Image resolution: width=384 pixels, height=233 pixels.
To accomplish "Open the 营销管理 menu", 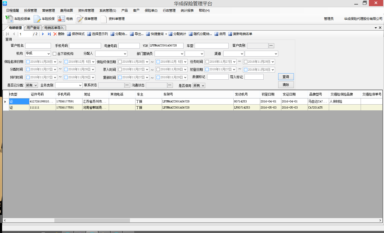I will coord(48,11).
